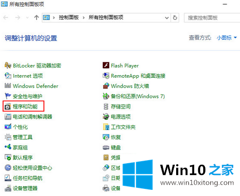
Task: Open the 安全性与维护 link
Action: pyautogui.click(x=28, y=96)
